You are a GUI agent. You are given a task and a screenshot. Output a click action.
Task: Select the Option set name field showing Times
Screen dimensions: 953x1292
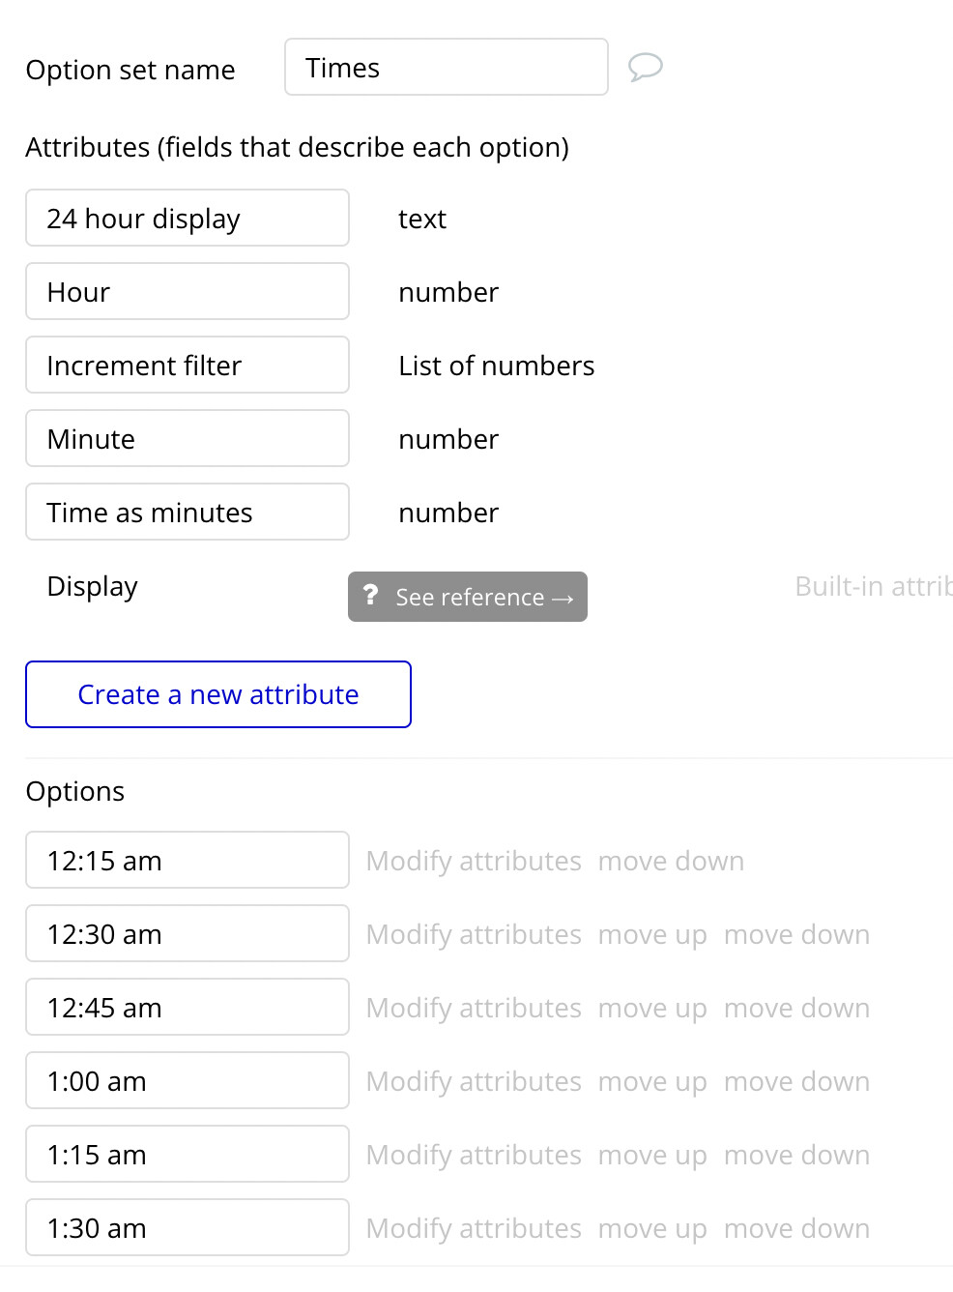pyautogui.click(x=446, y=67)
